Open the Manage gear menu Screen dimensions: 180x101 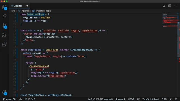point(4,92)
